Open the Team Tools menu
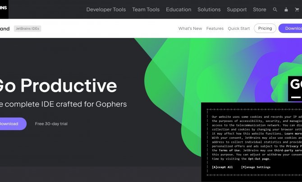The image size is (302, 182). coord(146,9)
